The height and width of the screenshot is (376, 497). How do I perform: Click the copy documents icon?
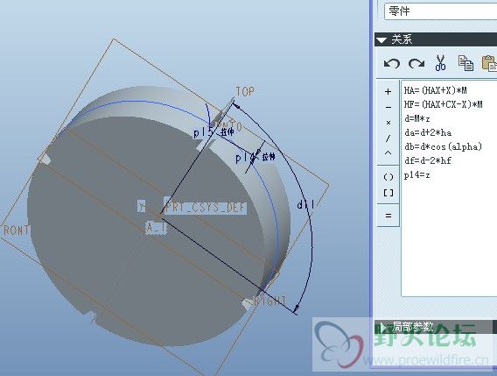pos(465,63)
